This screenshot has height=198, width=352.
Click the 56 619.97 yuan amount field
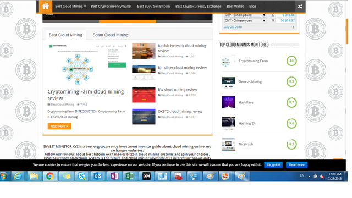pos(285,21)
